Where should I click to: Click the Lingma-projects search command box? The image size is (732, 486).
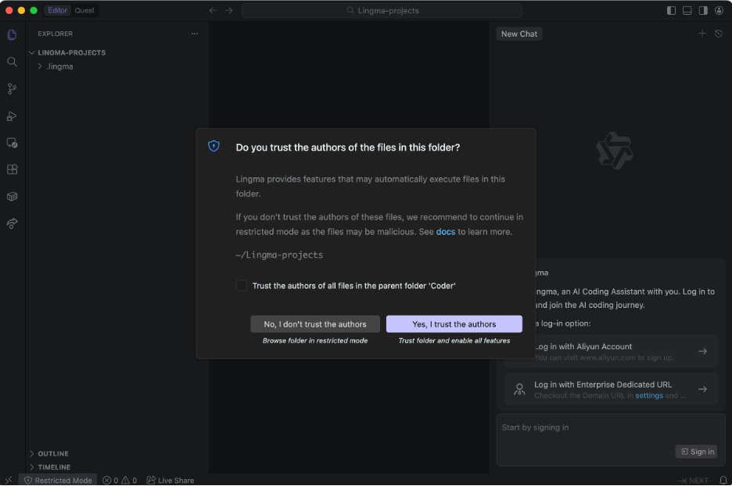point(382,10)
